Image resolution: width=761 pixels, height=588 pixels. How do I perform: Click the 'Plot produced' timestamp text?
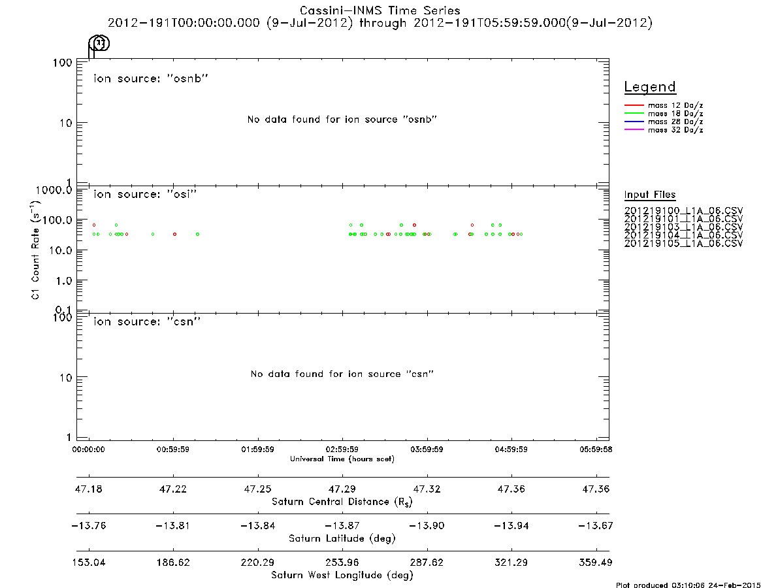click(688, 585)
